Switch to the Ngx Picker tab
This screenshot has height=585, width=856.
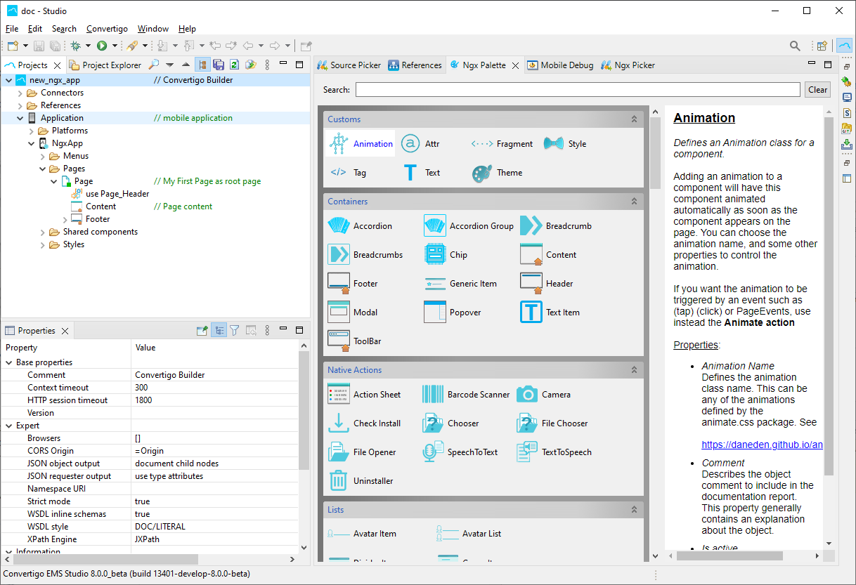coord(628,65)
